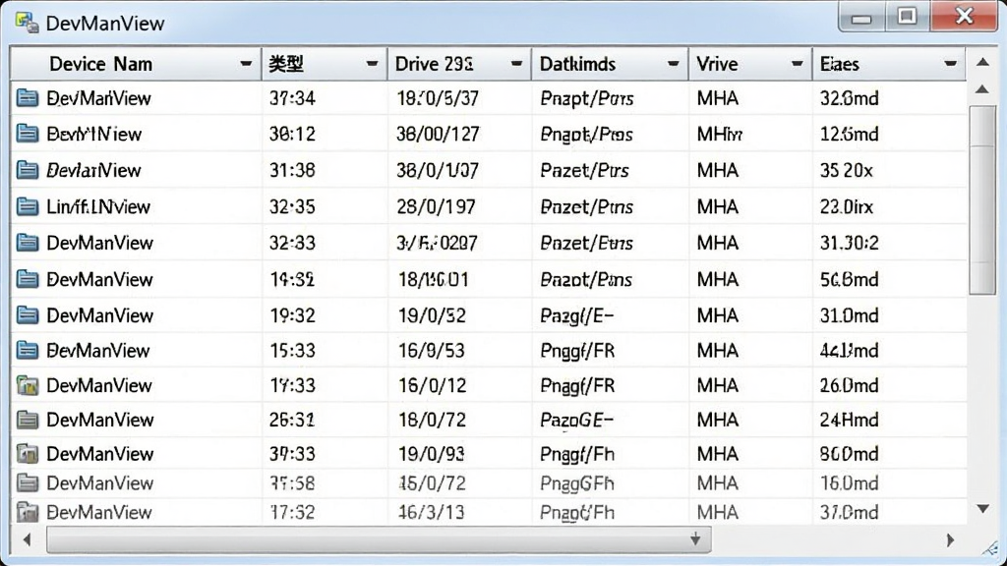Click the folder icon in the 19:32 row
The width and height of the screenshot is (1007, 566).
coord(27,315)
